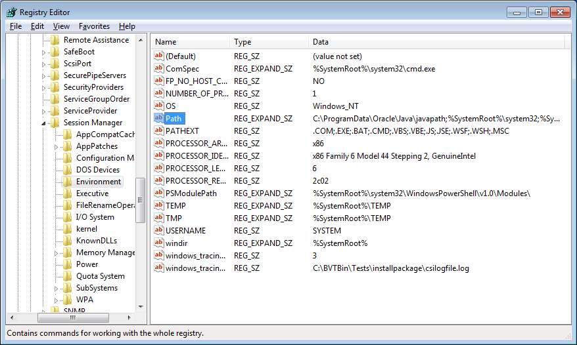577x345 pixels.
Task: Click the string icon of PATHEXT value
Action: click(158, 131)
